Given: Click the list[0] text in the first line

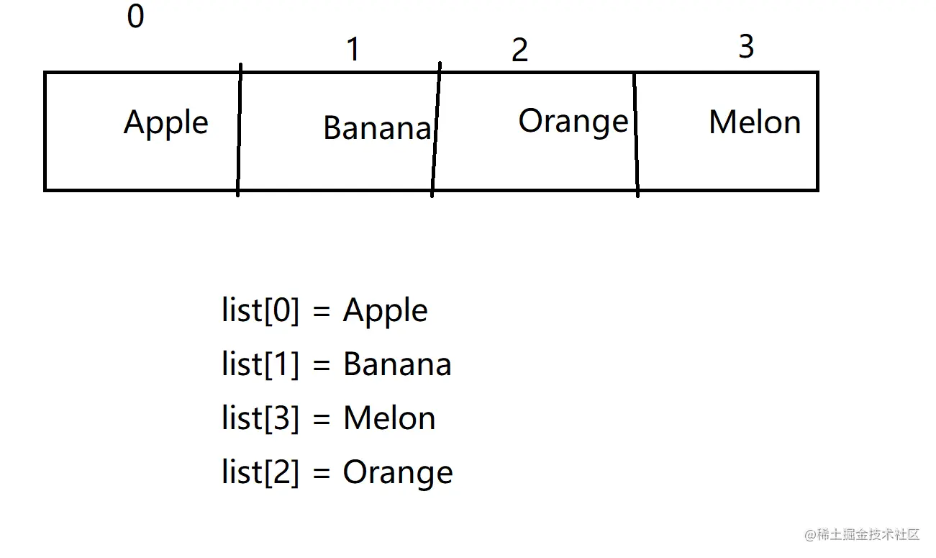Looking at the screenshot, I should tap(260, 311).
